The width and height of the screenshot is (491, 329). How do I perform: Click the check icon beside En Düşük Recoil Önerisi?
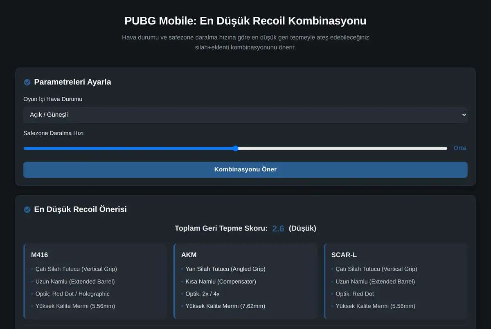(27, 210)
